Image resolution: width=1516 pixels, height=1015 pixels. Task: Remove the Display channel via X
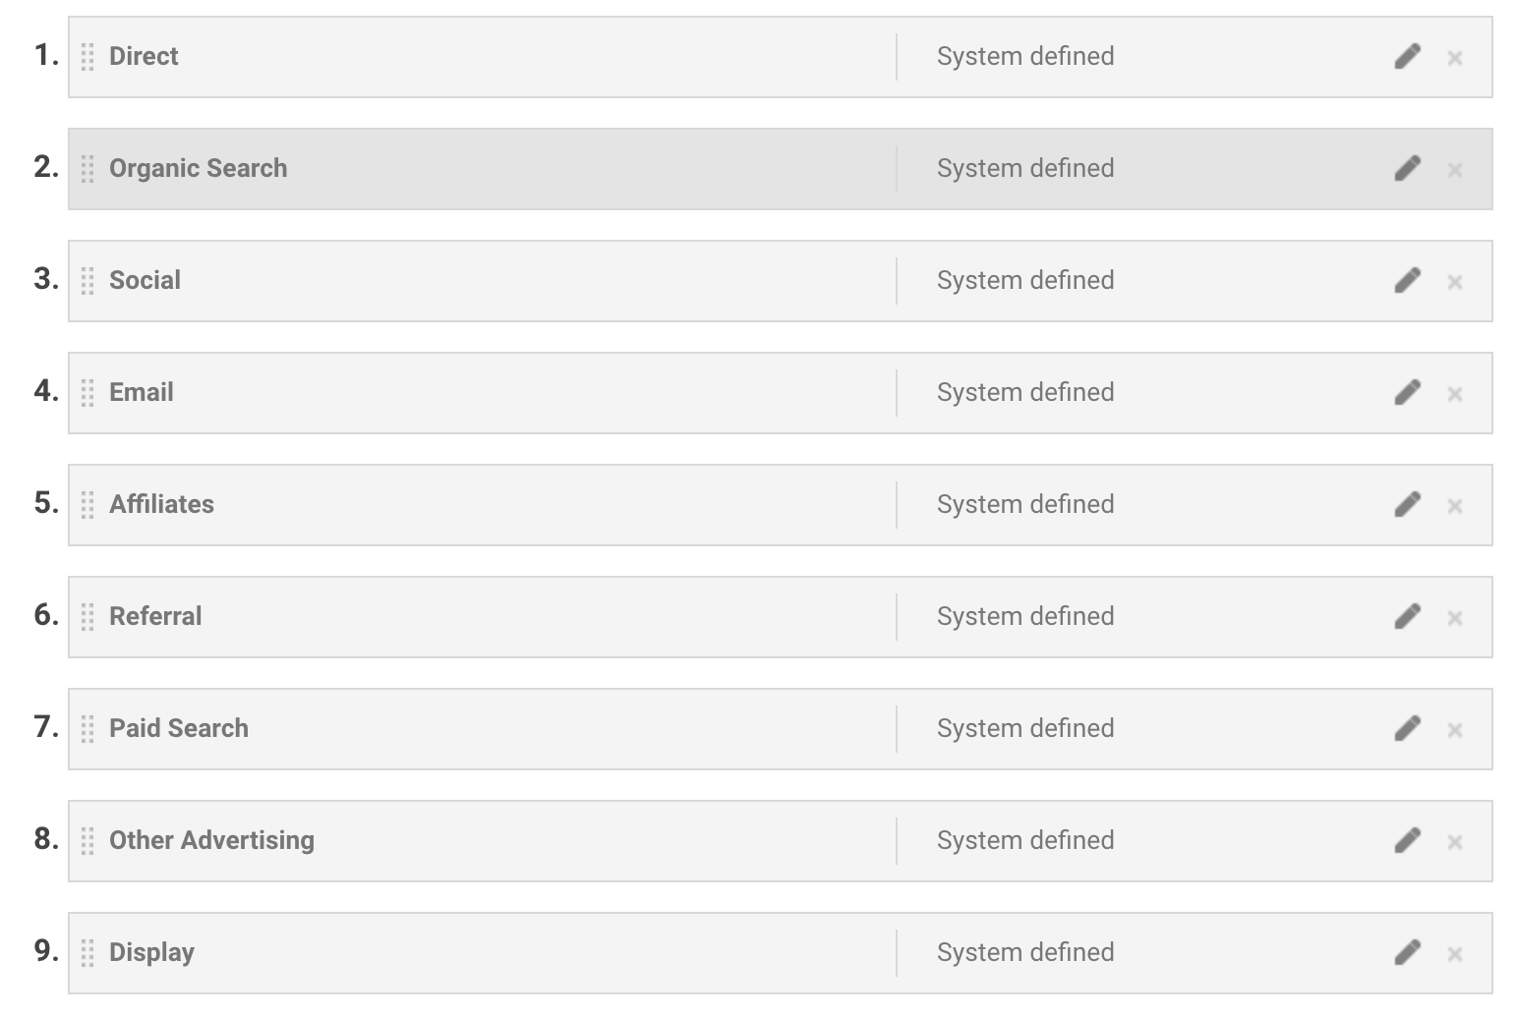(1455, 955)
